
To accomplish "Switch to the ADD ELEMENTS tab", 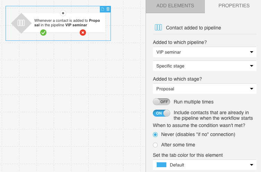I will click(x=175, y=6).
